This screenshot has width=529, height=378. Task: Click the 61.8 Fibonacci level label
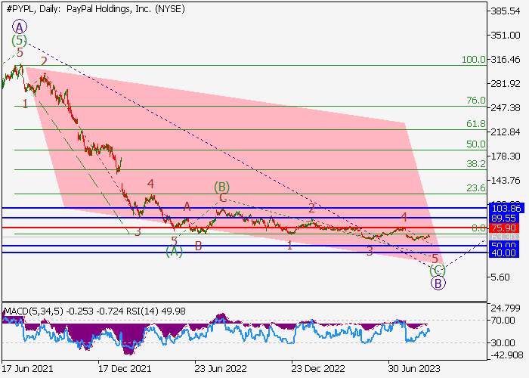pos(476,124)
